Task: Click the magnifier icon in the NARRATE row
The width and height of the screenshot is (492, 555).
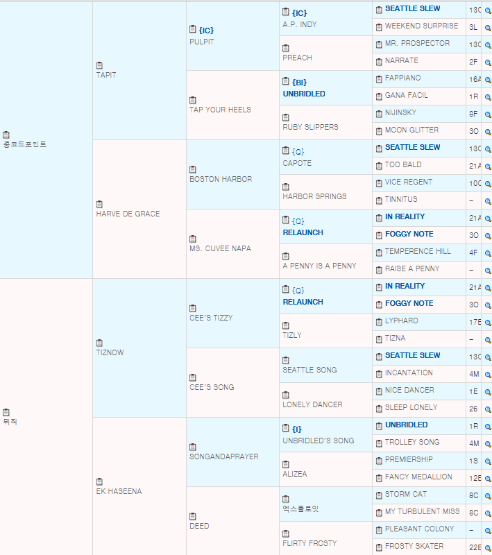Action: click(x=488, y=62)
